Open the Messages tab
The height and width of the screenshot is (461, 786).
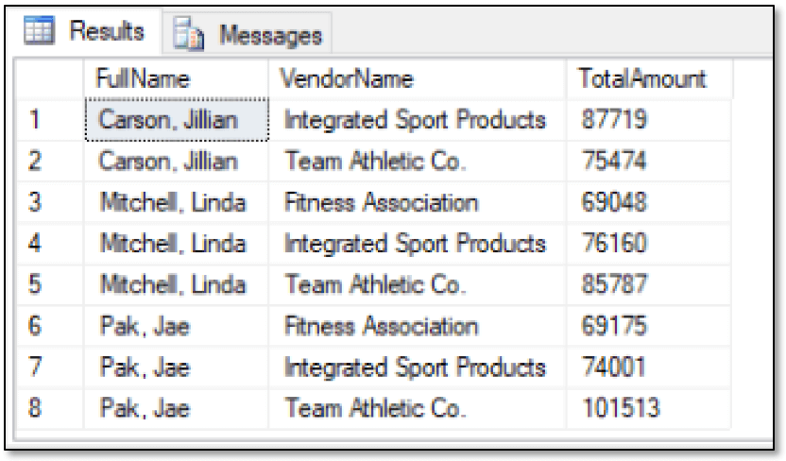248,34
